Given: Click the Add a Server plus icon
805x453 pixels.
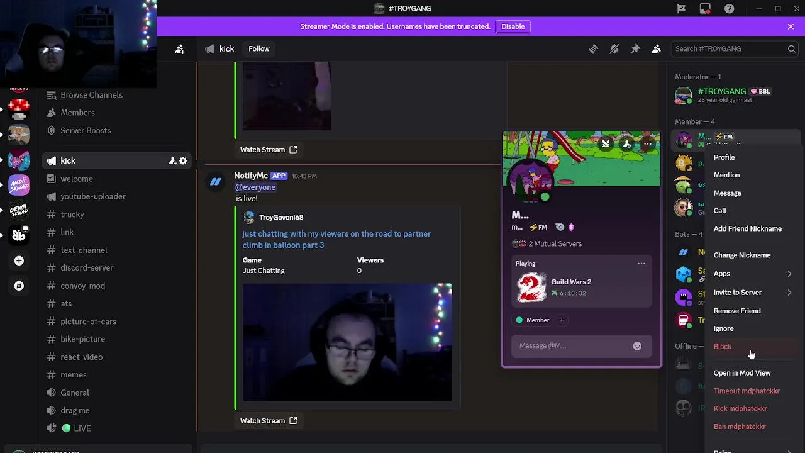Looking at the screenshot, I should [x=19, y=260].
